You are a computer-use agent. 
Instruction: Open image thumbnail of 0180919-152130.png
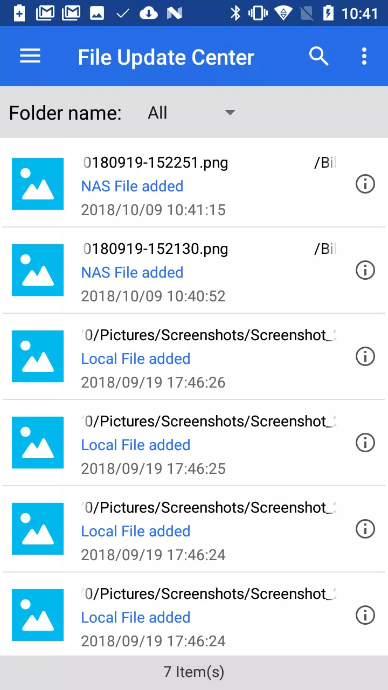tap(38, 270)
